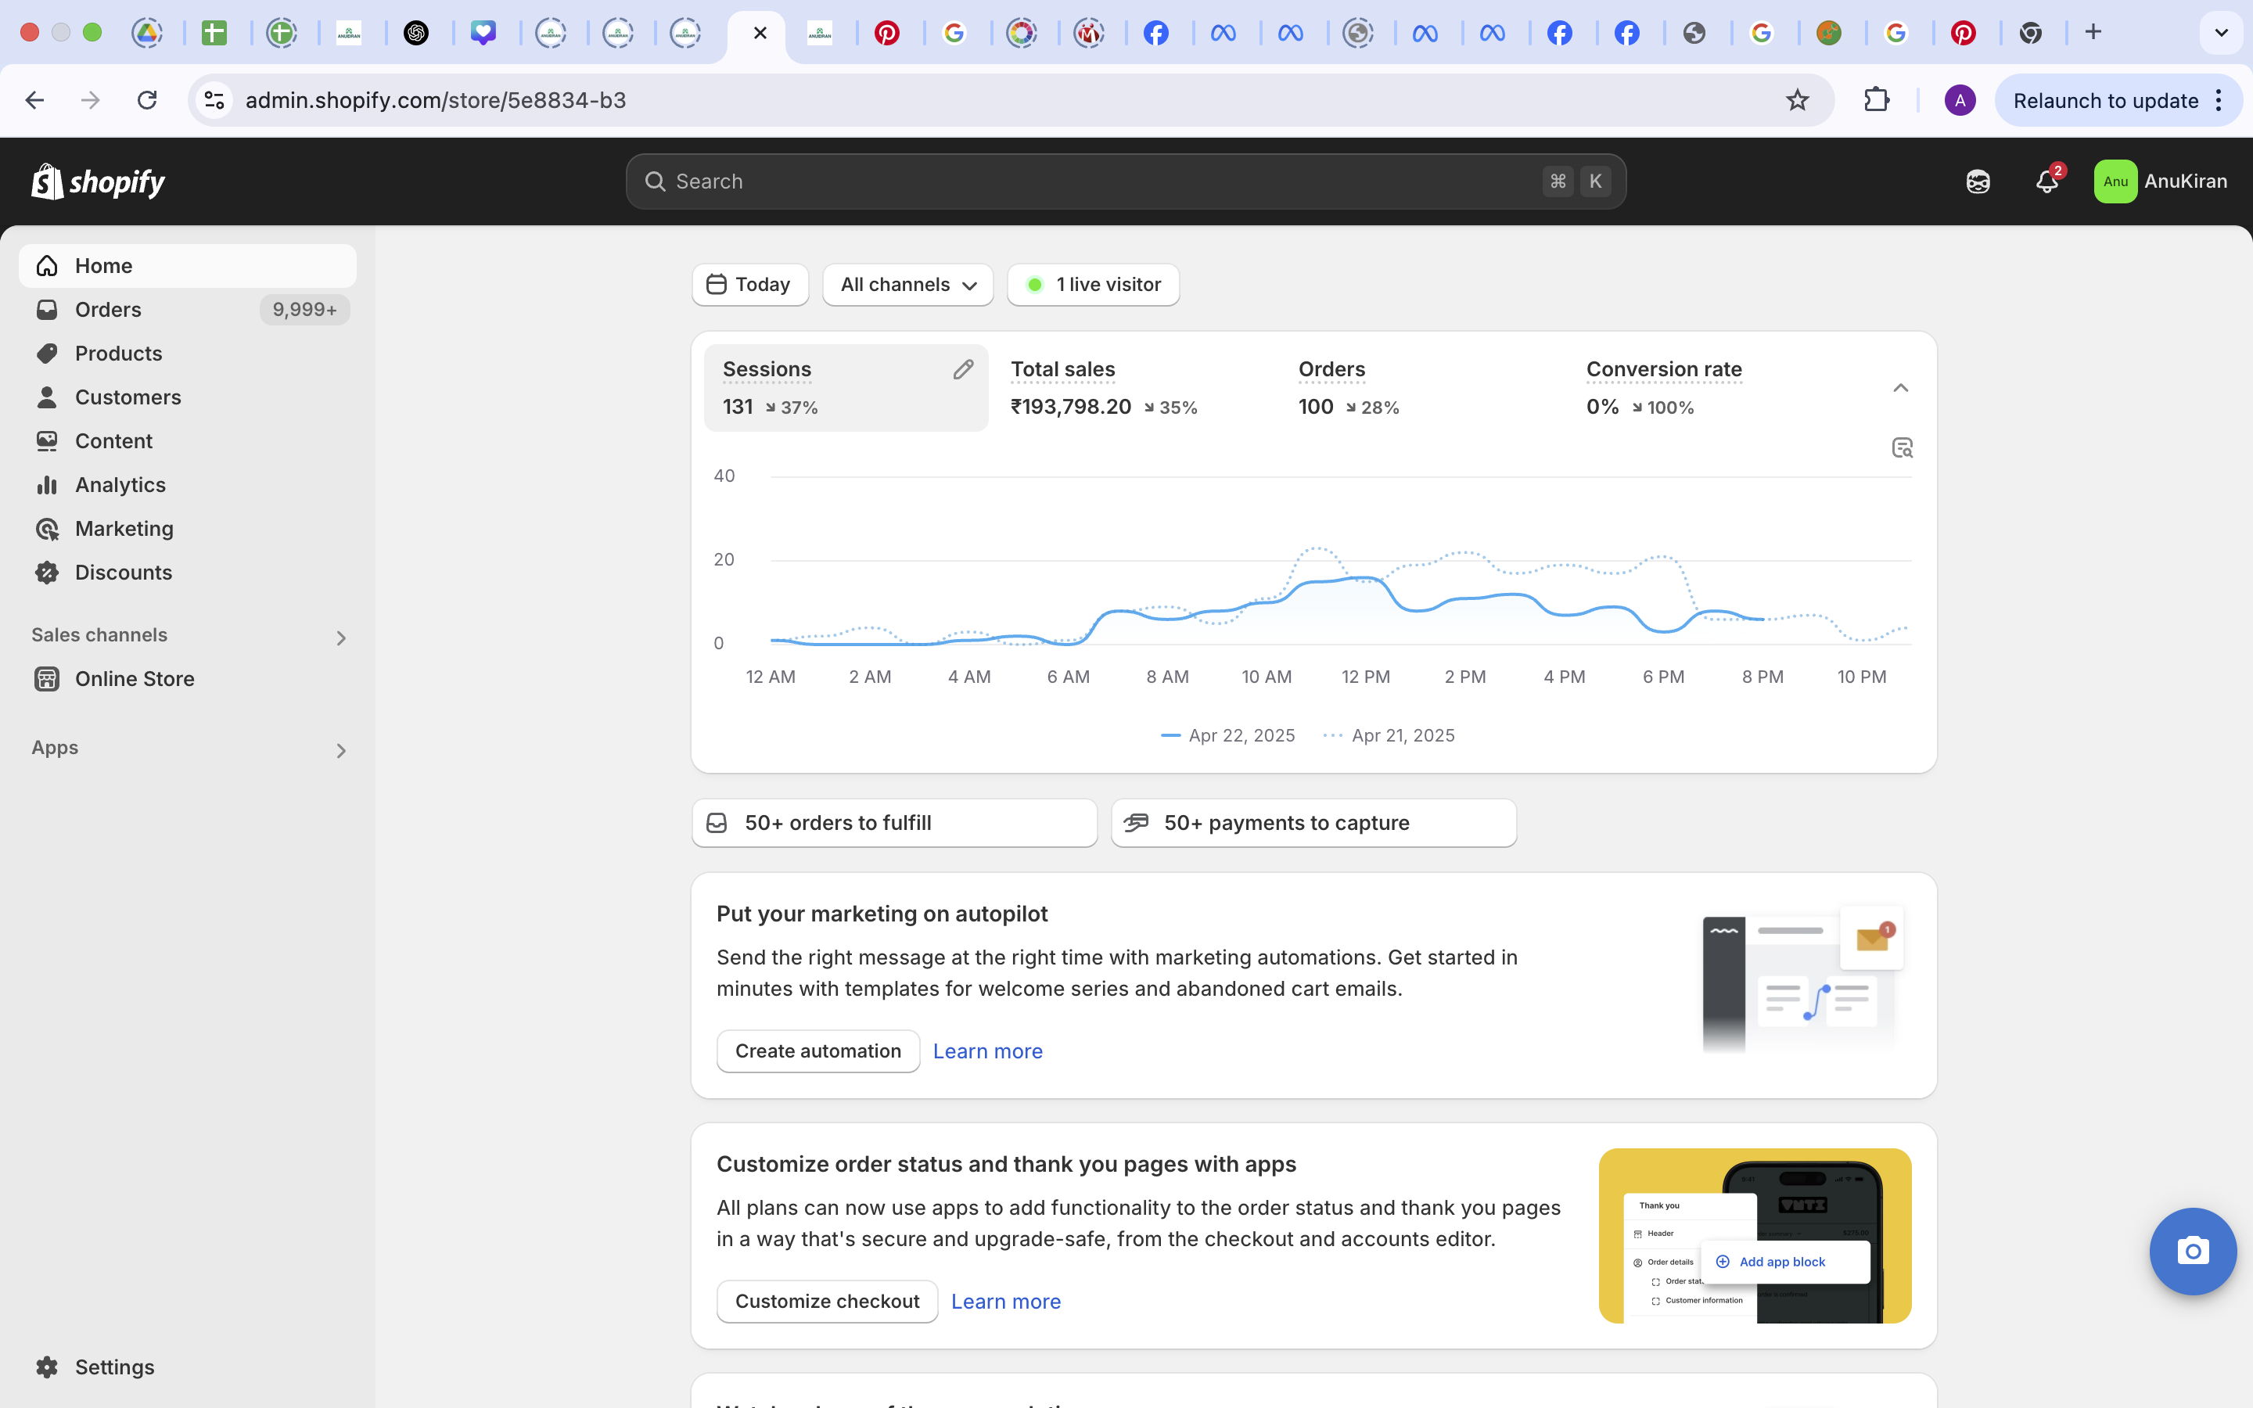Screen dimensions: 2253x1408
Task: Open the Today date range picker
Action: click(x=749, y=284)
